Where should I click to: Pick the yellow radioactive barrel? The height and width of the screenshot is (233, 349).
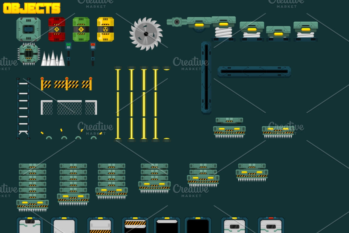(105, 29)
